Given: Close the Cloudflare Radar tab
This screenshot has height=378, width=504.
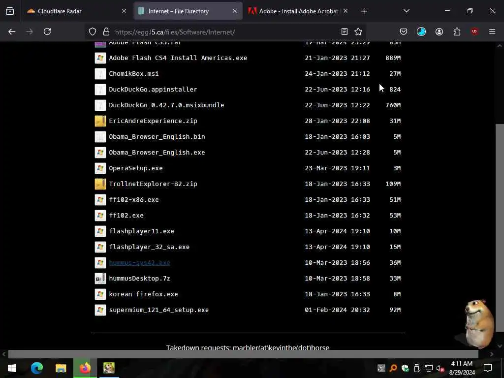Looking at the screenshot, I should [x=124, y=11].
